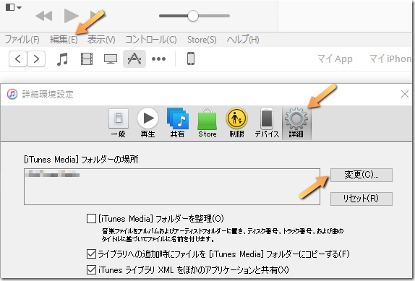Switch to the Music library note icon
The image size is (415, 281).
(62, 59)
